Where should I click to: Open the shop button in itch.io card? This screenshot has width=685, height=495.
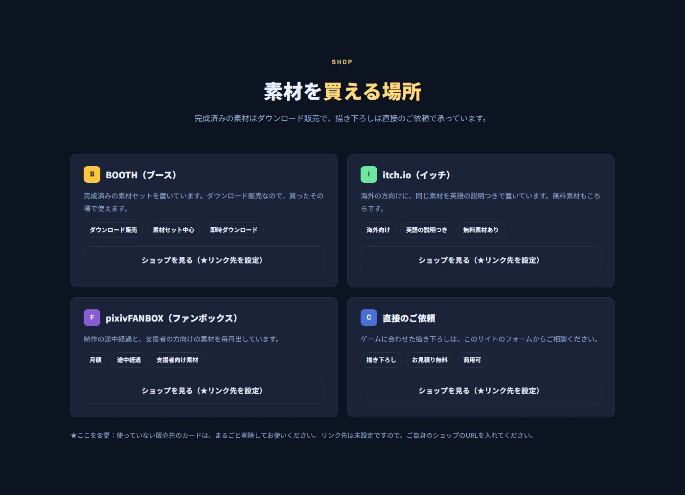(481, 260)
